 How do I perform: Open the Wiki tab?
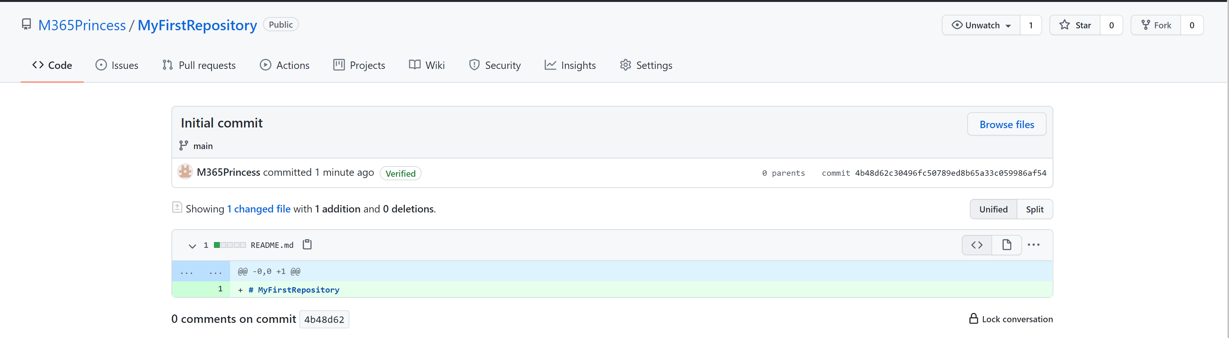pos(427,65)
